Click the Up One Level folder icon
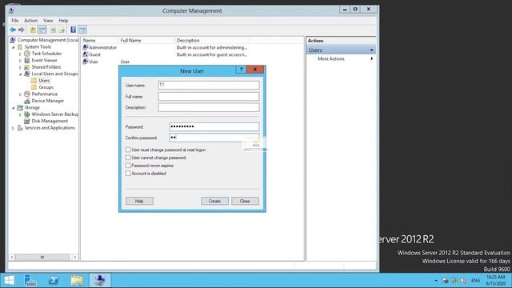512x288 pixels. [x=33, y=30]
